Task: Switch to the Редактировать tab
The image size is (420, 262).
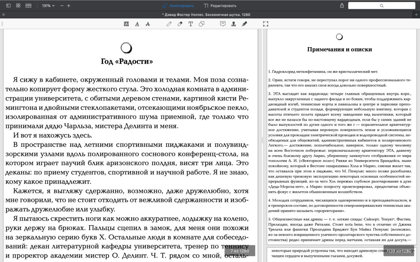Action: [220, 6]
